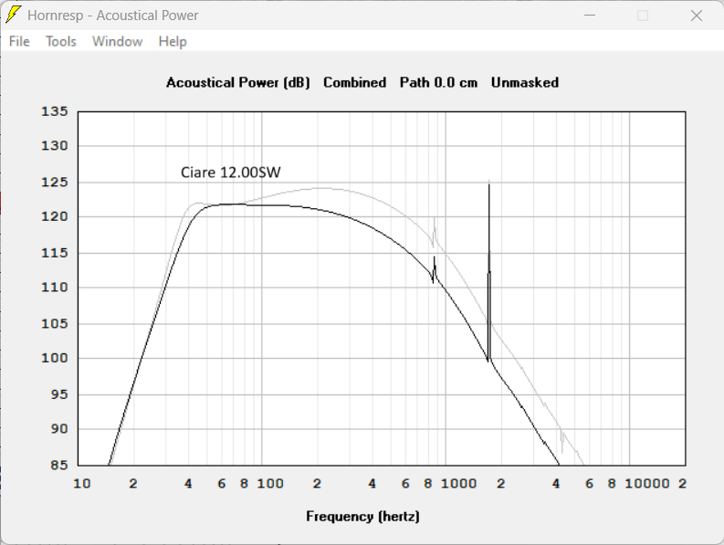The width and height of the screenshot is (724, 545).
Task: Click the 130 value on the dB axis
Action: [55, 146]
